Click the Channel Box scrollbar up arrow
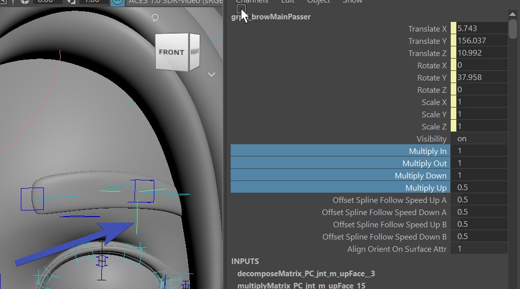Screen dimensions: 520x289 point(513,14)
